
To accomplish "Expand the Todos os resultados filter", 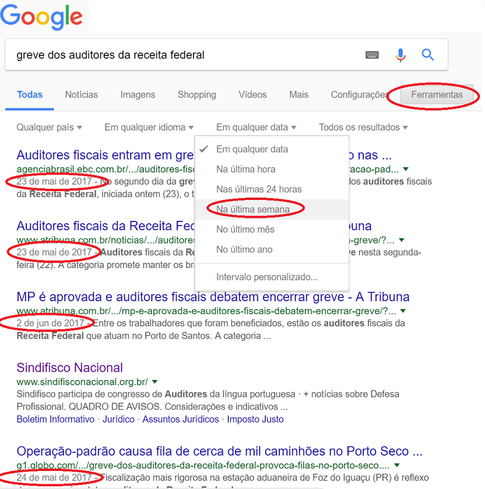I will pos(363,127).
